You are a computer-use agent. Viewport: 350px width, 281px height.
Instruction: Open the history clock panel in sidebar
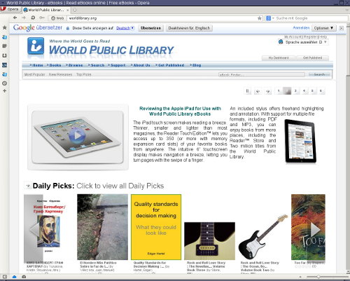click(4, 83)
